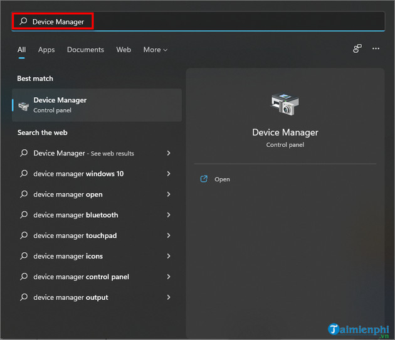Select 'device manager touchpad' suggestion
This screenshot has height=340, width=395.
pyautogui.click(x=97, y=236)
